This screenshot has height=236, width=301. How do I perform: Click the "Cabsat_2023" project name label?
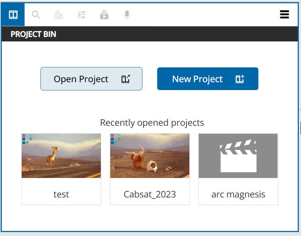coord(150,195)
